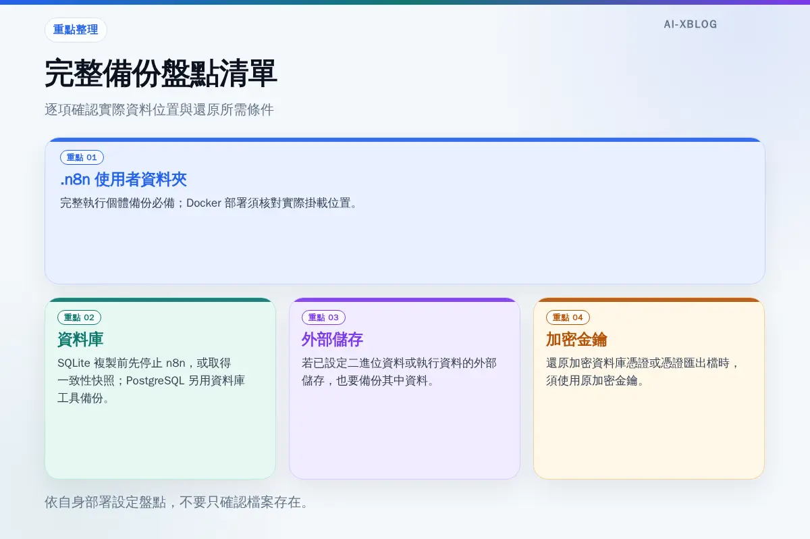Screen dimensions: 810x539
Task: Click the 重點 02 tag
Action: pyautogui.click(x=79, y=317)
